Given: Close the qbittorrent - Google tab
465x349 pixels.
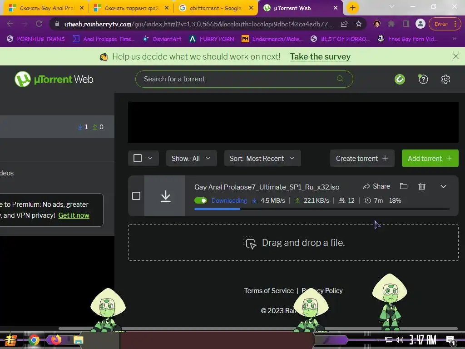Looking at the screenshot, I should coord(251,8).
